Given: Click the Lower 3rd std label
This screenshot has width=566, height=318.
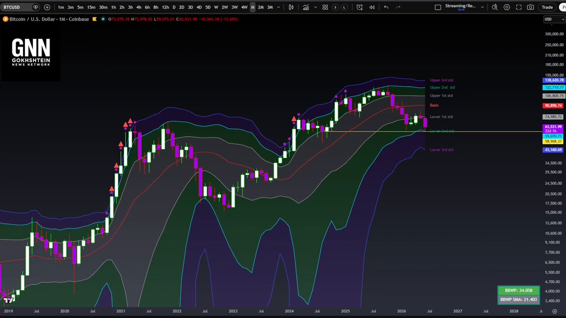Looking at the screenshot, I should [441, 150].
